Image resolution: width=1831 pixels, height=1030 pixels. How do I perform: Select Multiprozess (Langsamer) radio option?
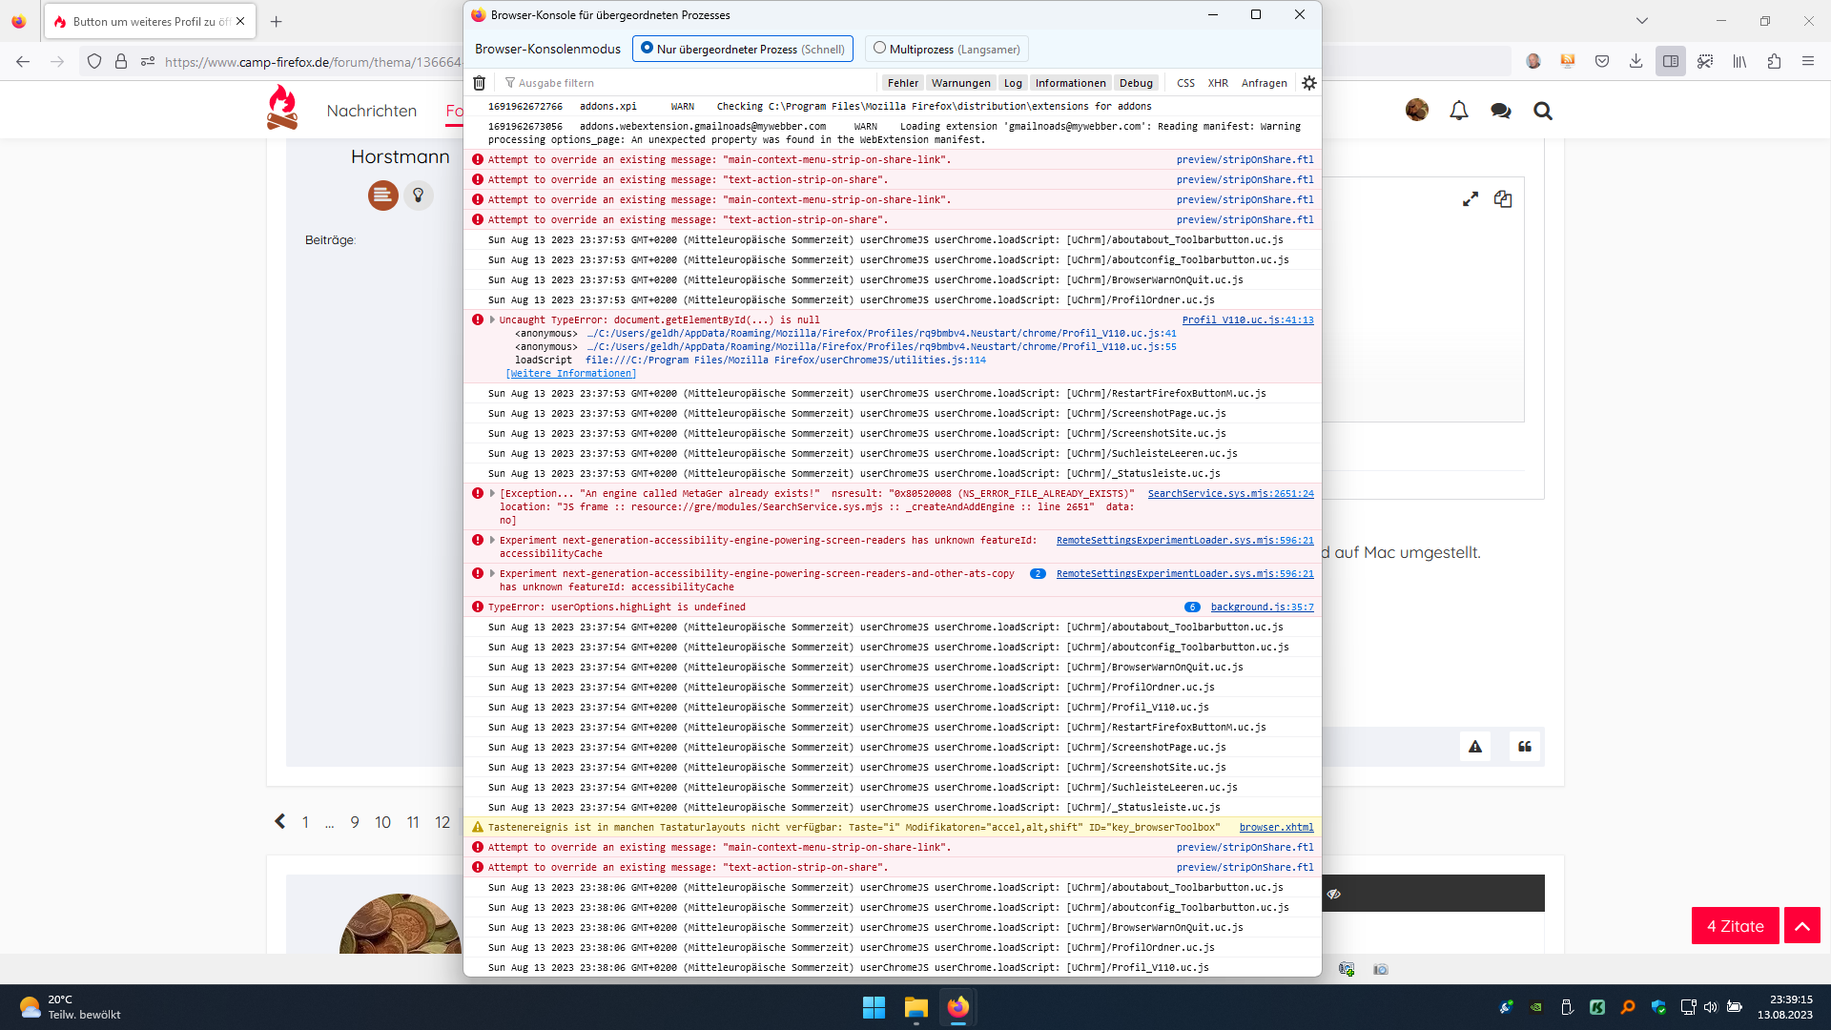pos(879,49)
